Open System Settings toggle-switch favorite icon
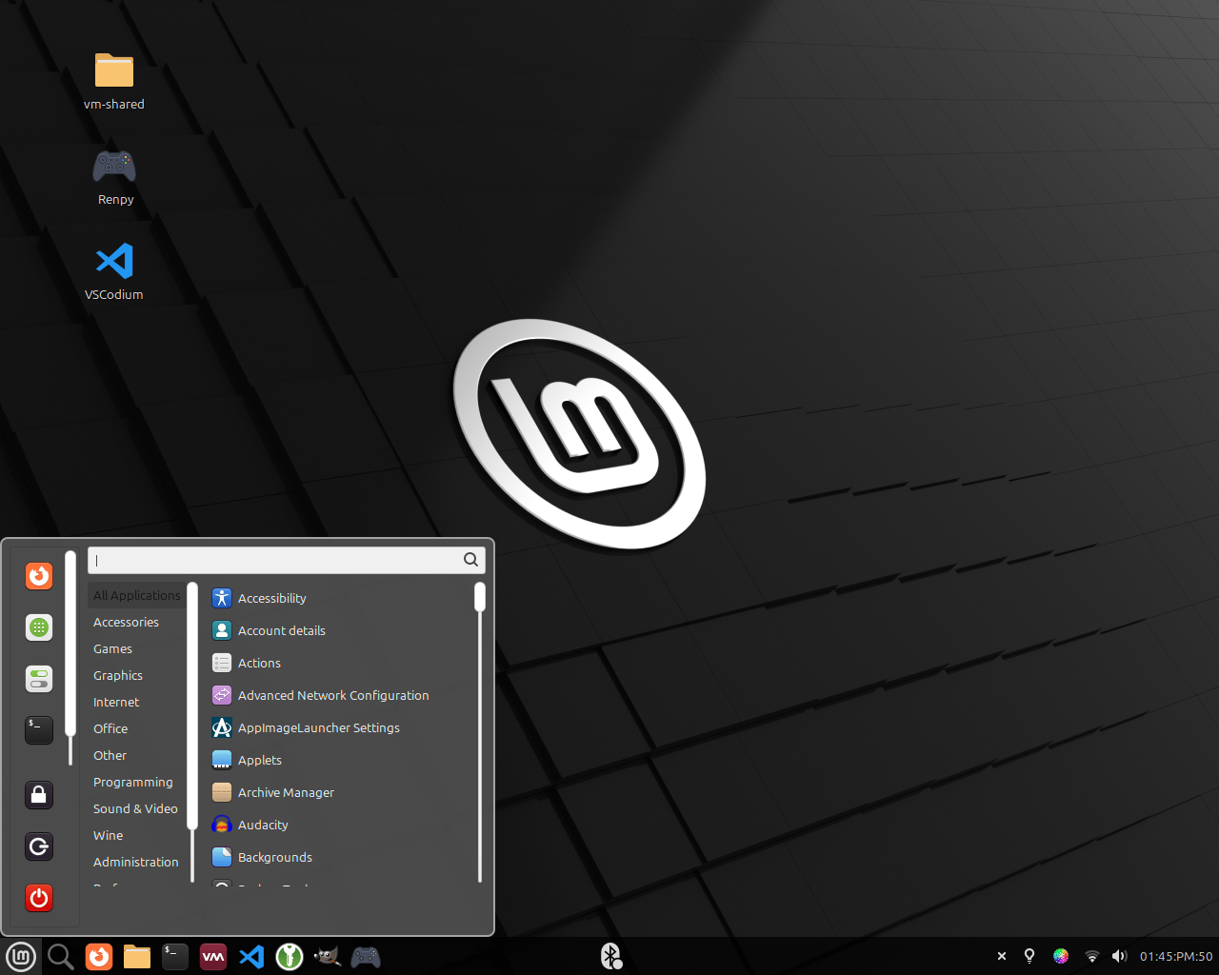The width and height of the screenshot is (1219, 975). click(39, 679)
